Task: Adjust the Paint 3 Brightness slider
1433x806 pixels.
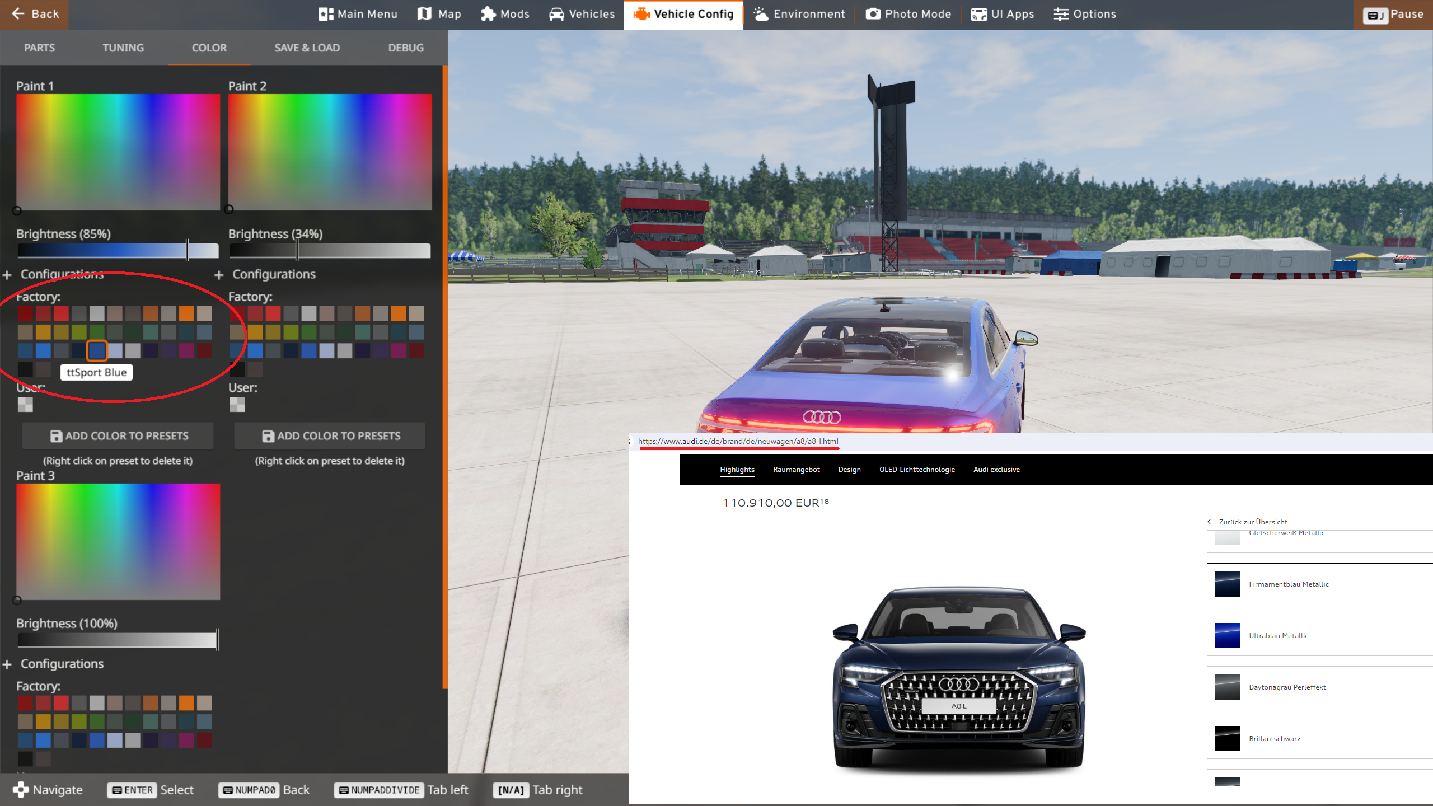Action: (x=118, y=640)
